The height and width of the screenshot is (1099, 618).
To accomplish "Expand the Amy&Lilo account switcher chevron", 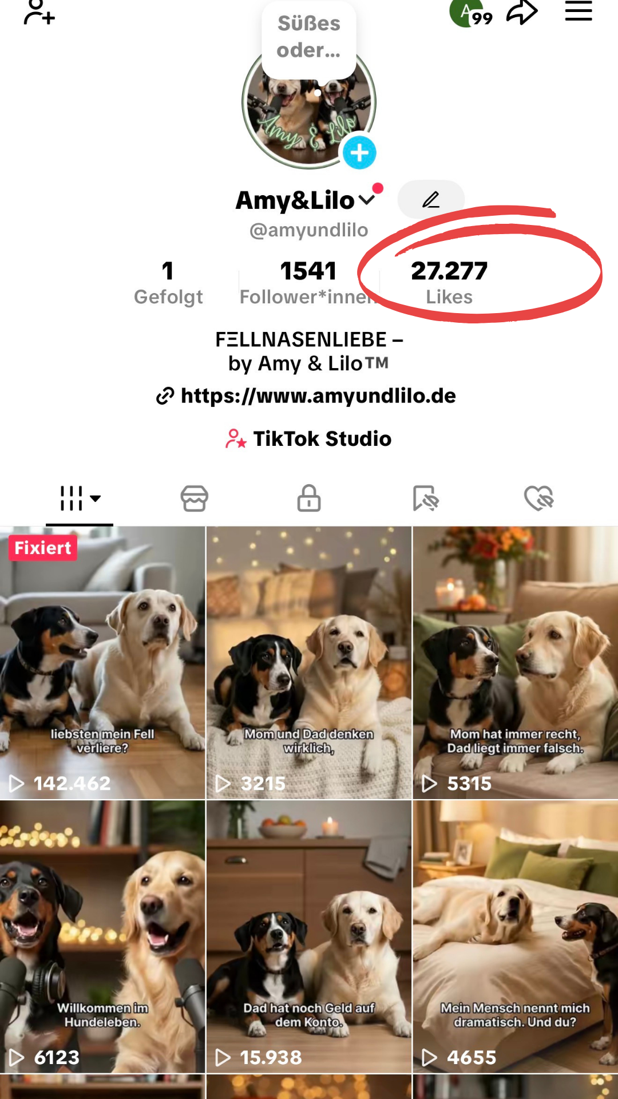I will tap(367, 200).
